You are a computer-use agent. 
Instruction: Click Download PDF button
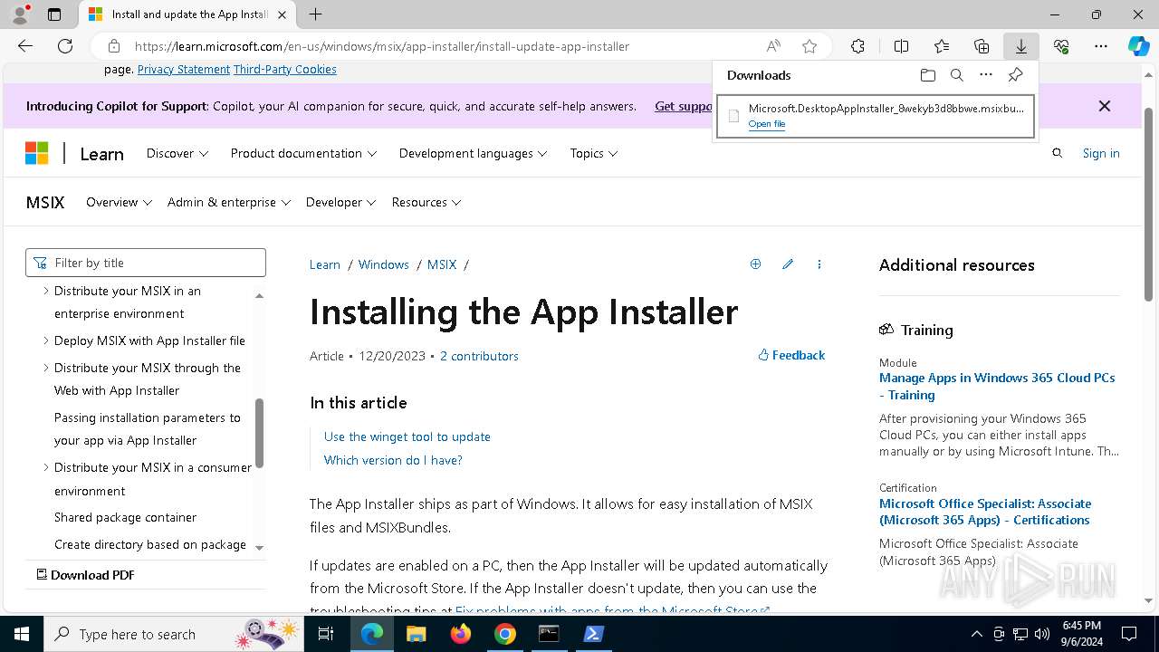pos(85,575)
